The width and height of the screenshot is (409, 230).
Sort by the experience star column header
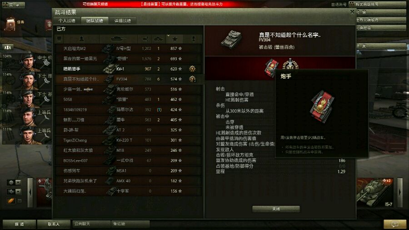point(175,39)
